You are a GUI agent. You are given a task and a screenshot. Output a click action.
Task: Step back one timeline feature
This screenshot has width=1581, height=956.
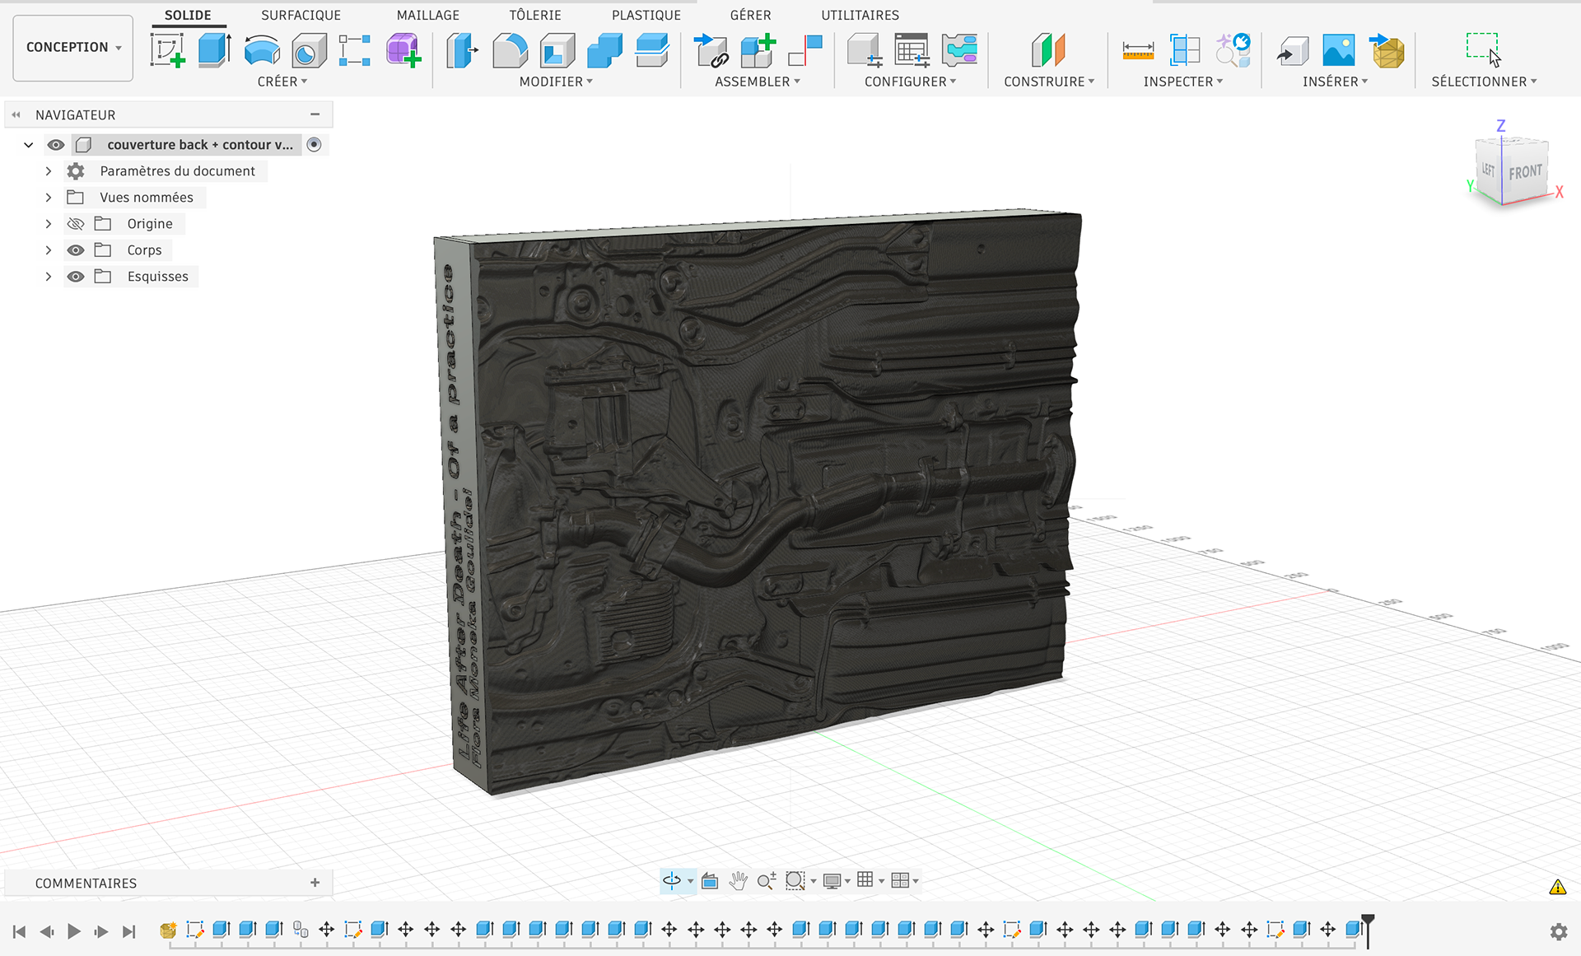(47, 931)
